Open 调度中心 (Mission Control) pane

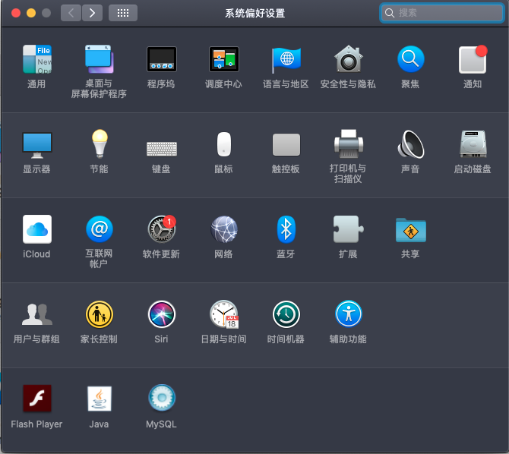223,59
